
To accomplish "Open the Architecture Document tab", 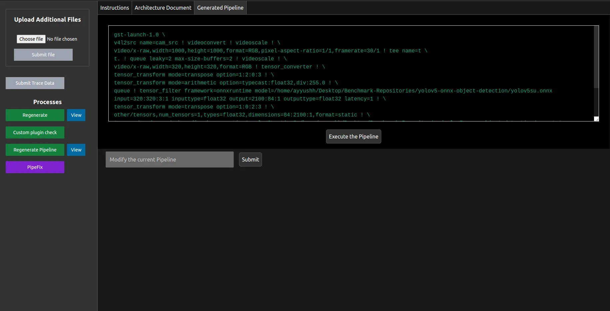I will (x=163, y=8).
